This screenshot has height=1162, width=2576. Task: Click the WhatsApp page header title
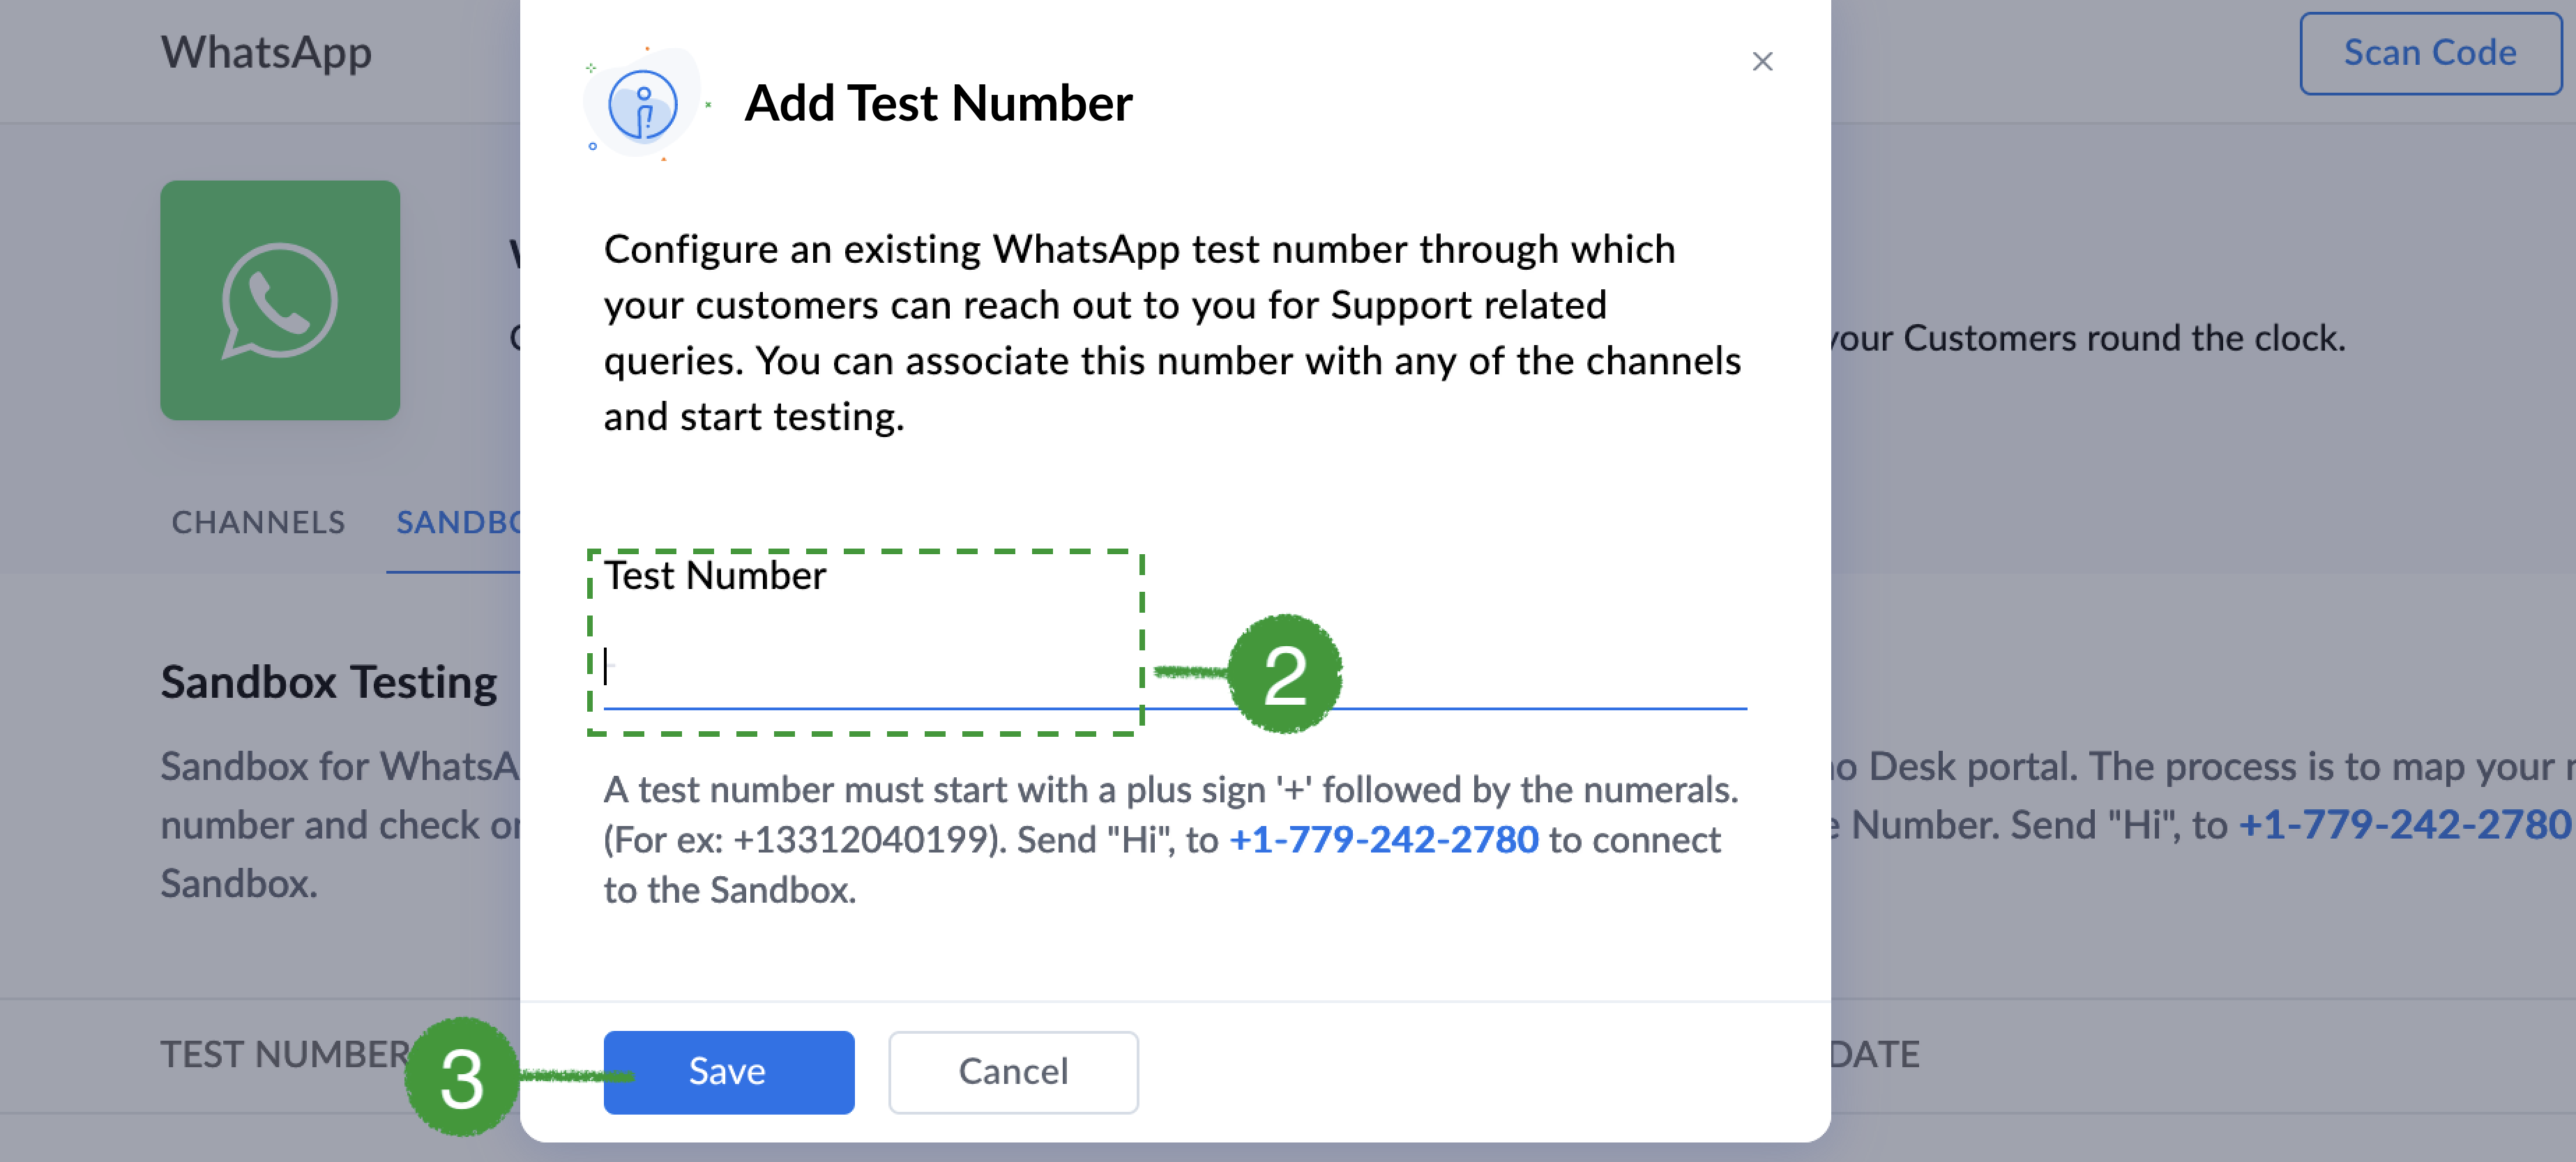pos(266,53)
